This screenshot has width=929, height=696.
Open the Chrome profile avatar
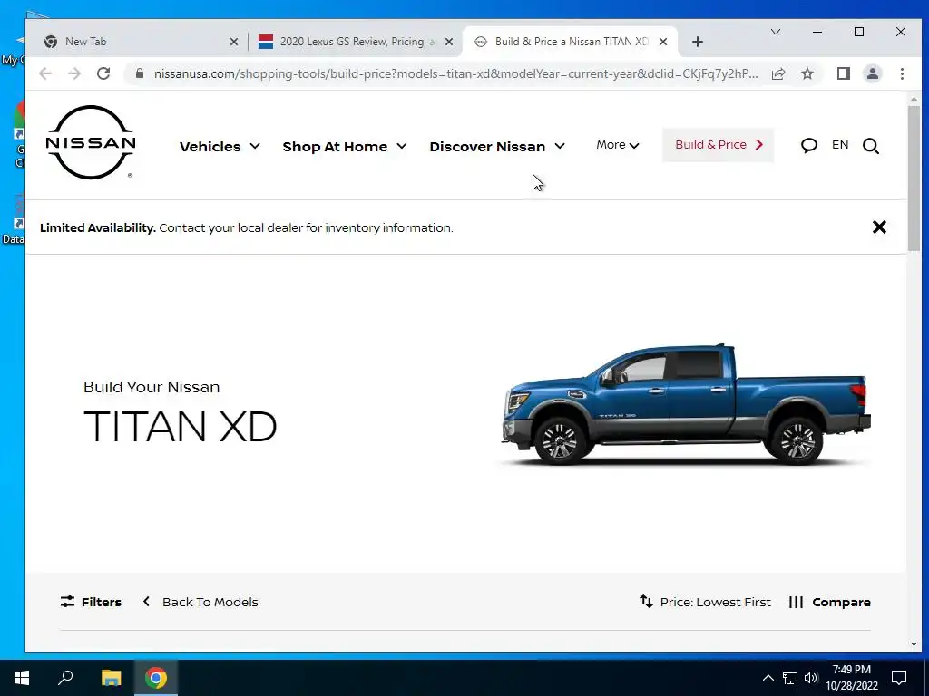point(873,73)
